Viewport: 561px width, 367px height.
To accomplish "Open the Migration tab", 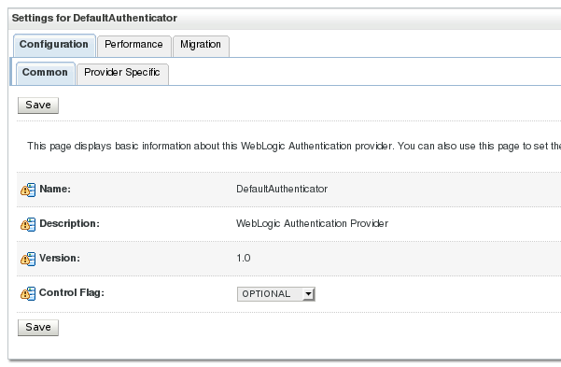I will tap(201, 46).
